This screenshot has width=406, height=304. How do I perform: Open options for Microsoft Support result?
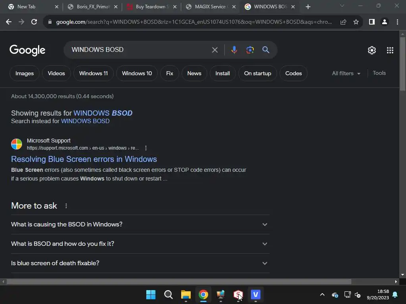pyautogui.click(x=146, y=148)
